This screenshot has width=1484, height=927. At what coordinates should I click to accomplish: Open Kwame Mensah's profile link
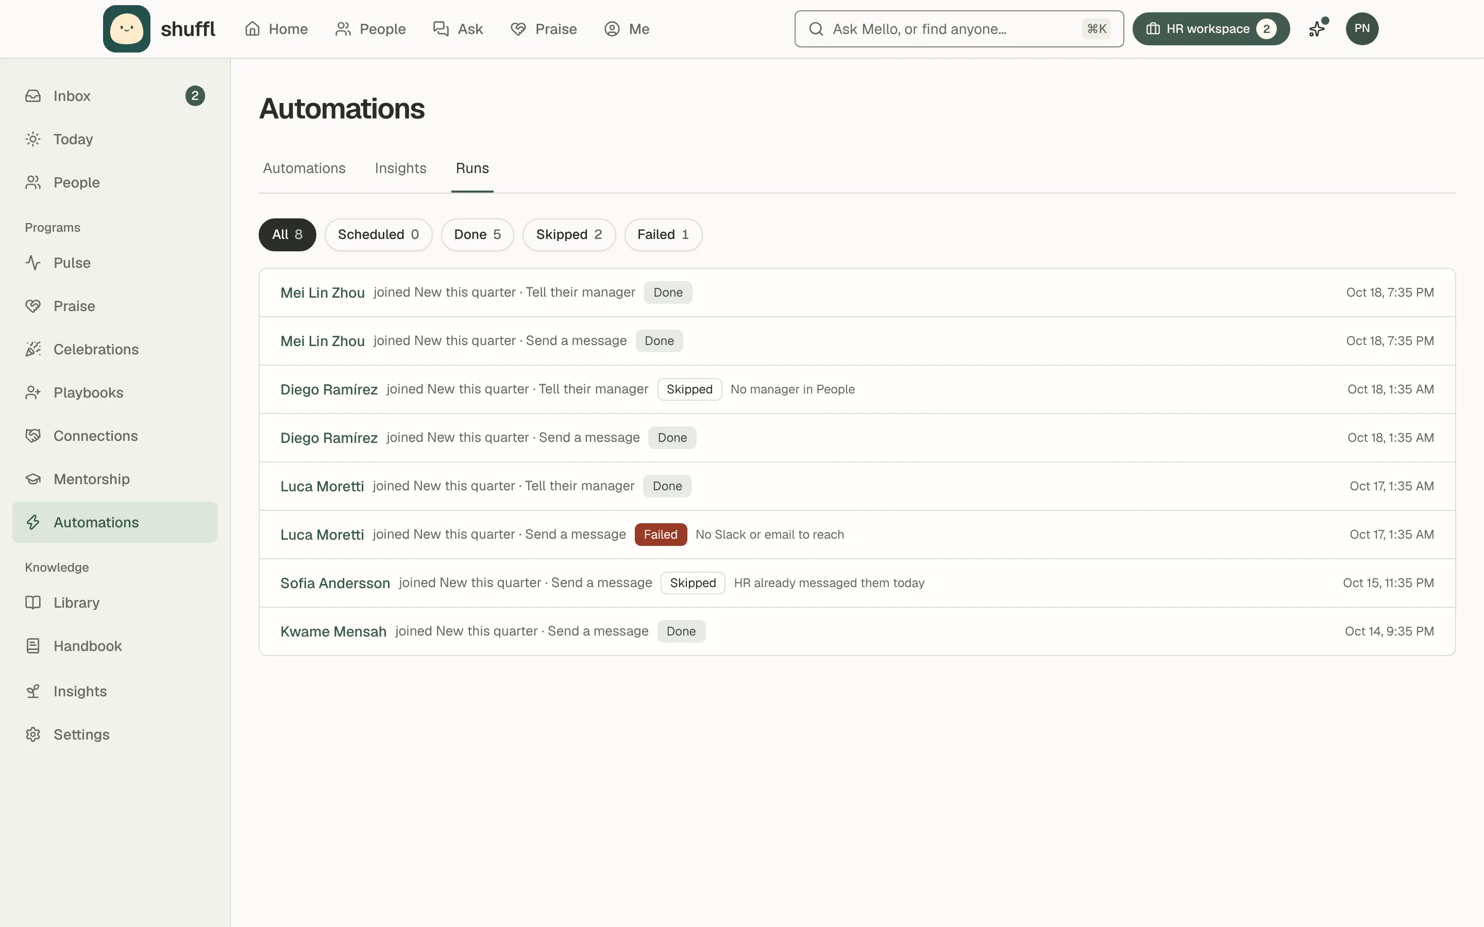click(333, 631)
